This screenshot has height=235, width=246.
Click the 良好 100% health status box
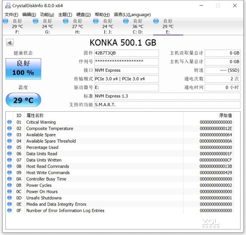click(23, 69)
